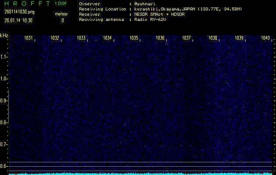Click the cyan signal level strip
This screenshot has width=276, height=175.
click(x=140, y=173)
